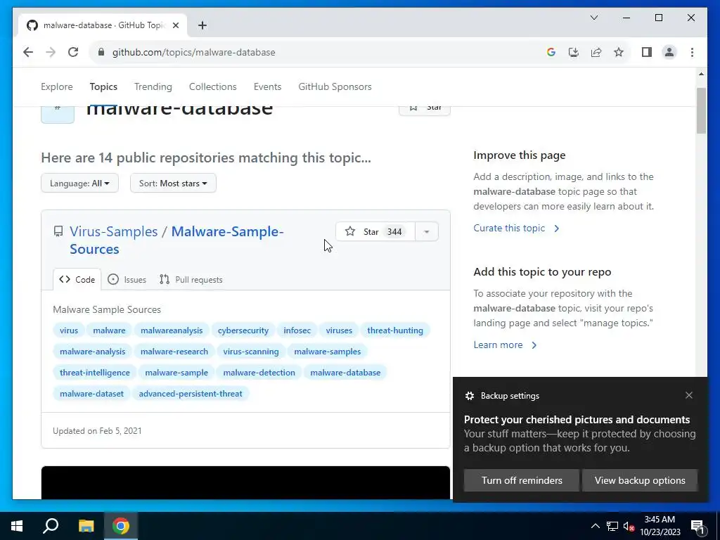
Task: Close the malware-database GitHub tab
Action: [175, 25]
